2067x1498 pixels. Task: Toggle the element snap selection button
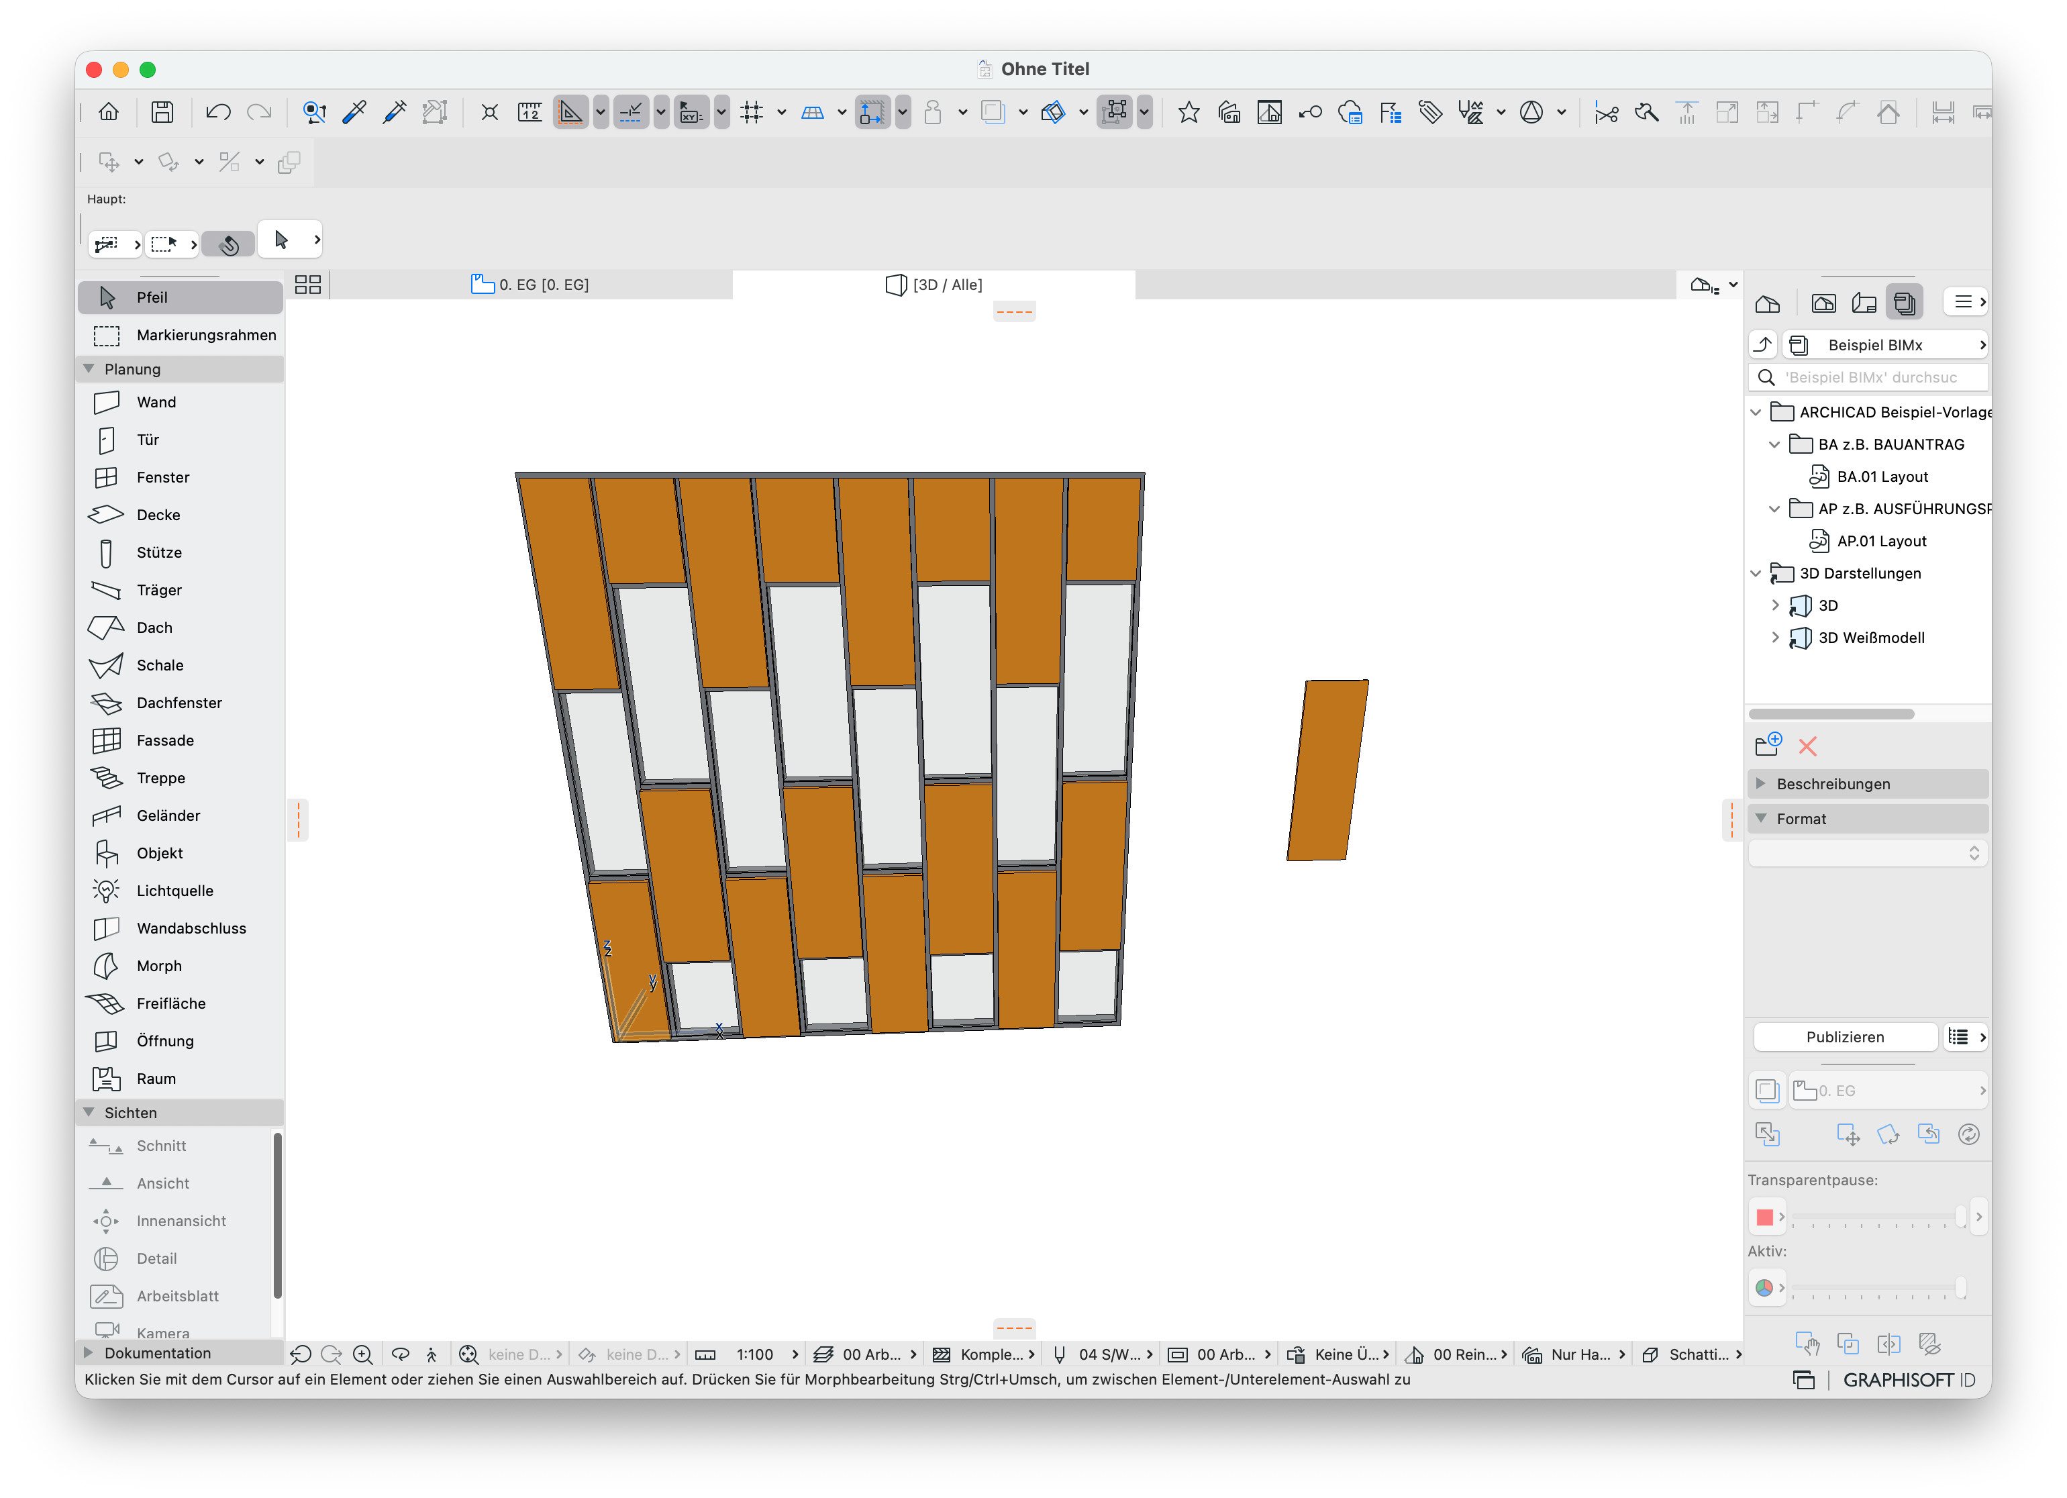click(873, 112)
